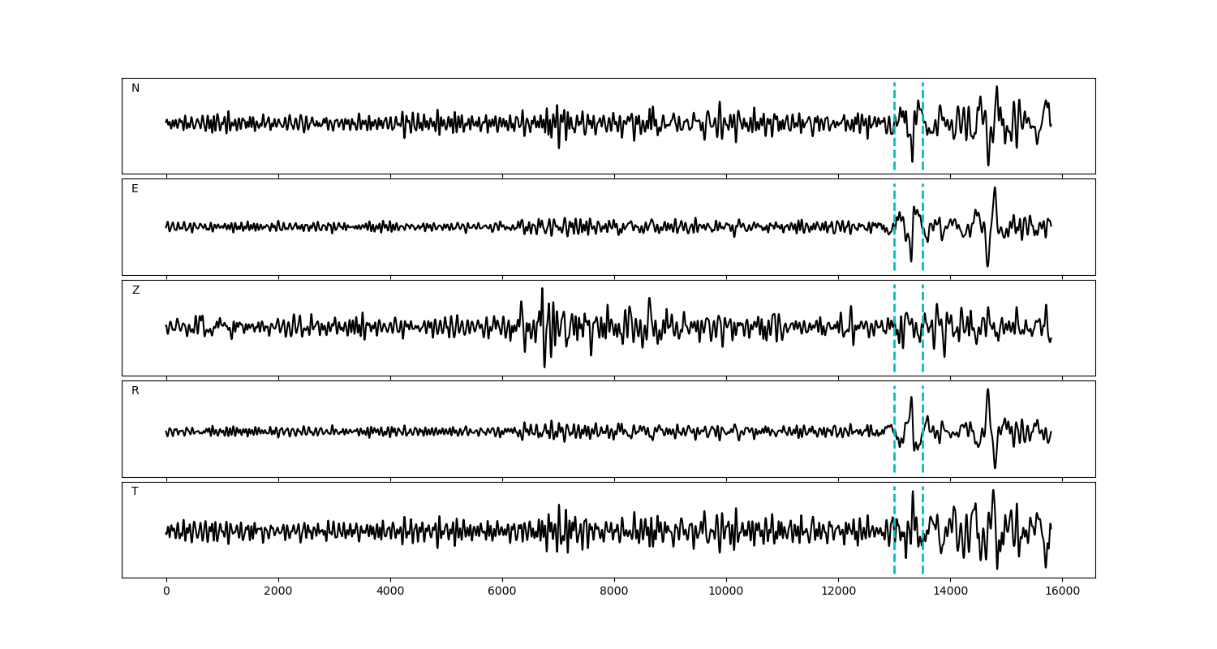This screenshot has height=649, width=1217.
Task: Click the 10000 x-axis tick label
Action: point(726,592)
